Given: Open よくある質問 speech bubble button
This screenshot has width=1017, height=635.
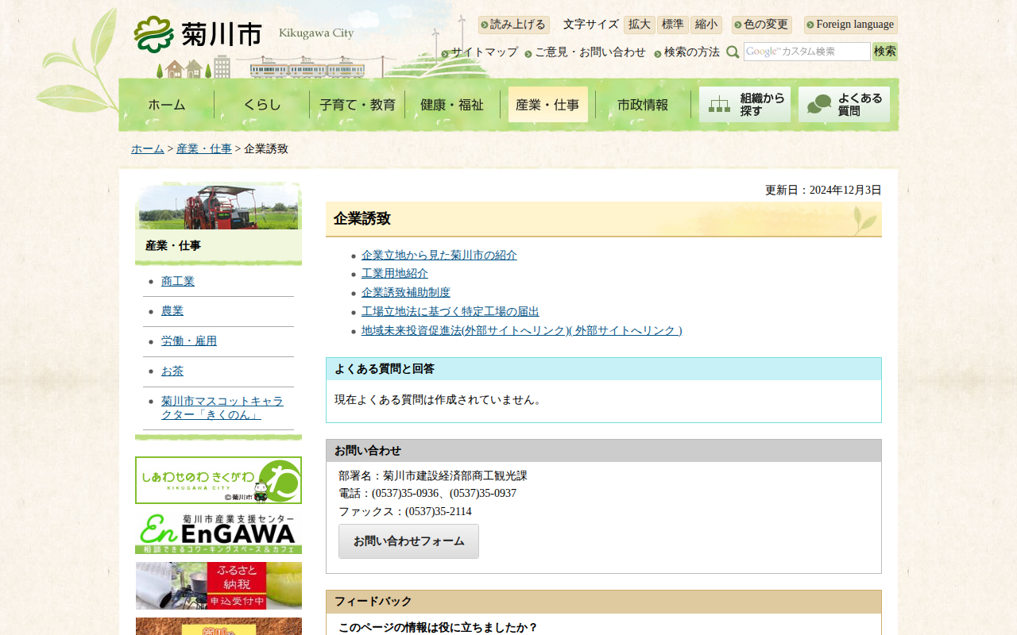Looking at the screenshot, I should point(844,105).
